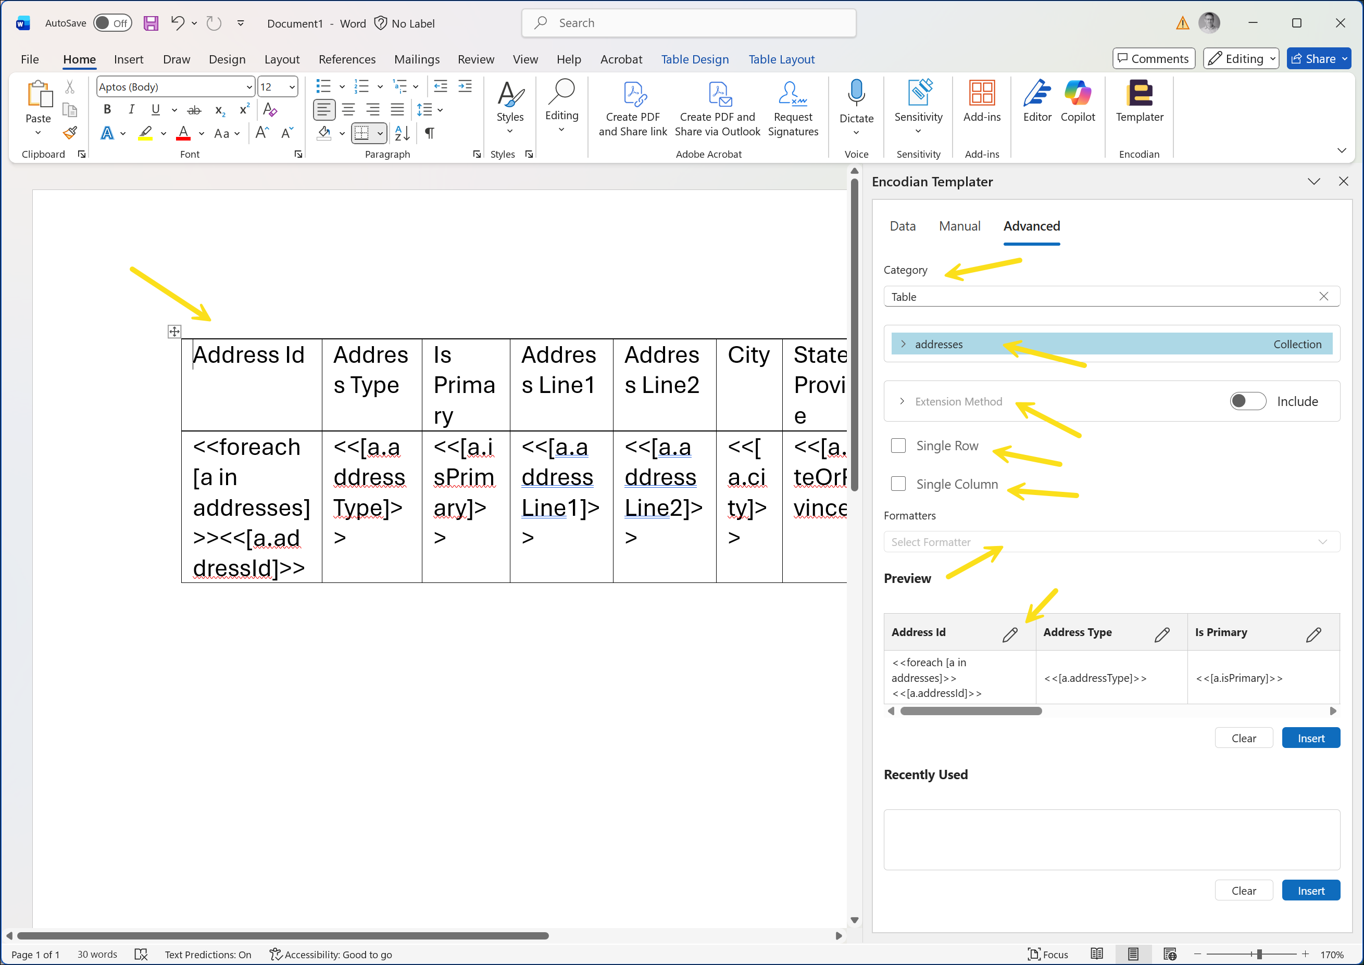1364x965 pixels.
Task: Switch to Web Layout view
Action: pyautogui.click(x=1170, y=954)
